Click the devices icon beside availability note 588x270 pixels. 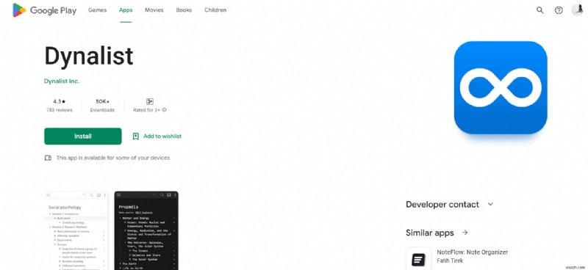click(48, 158)
